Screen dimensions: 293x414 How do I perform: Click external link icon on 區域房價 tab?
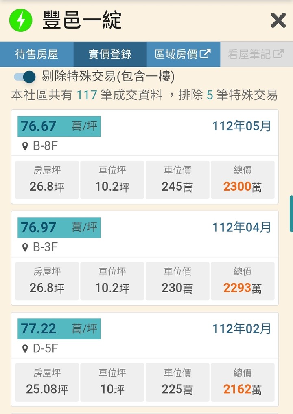(x=205, y=54)
